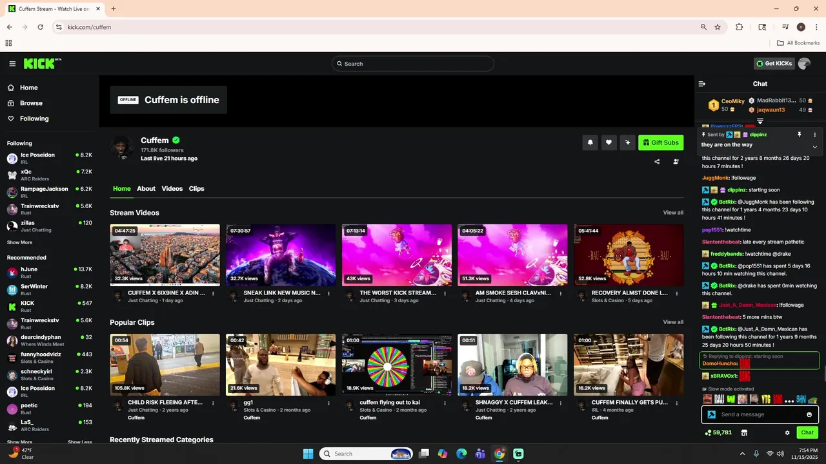Collapse recommended list with Show Less
This screenshot has width=826, height=464.
tap(80, 442)
